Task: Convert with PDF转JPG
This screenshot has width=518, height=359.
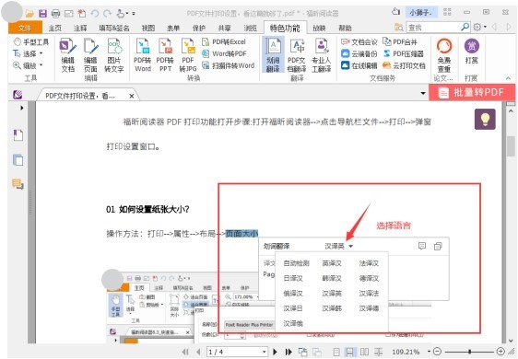Action: [x=188, y=55]
